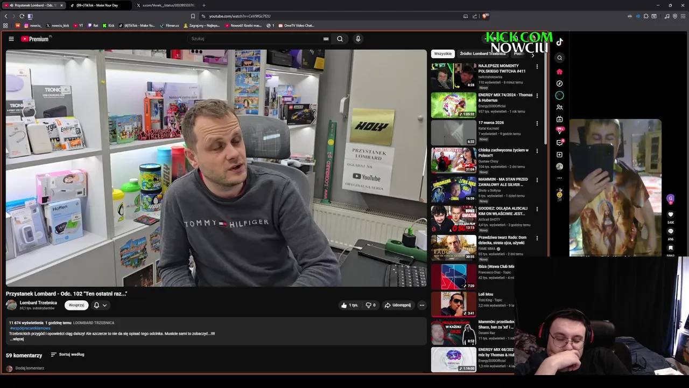Like the Przystanek Lombard video

pos(349,305)
